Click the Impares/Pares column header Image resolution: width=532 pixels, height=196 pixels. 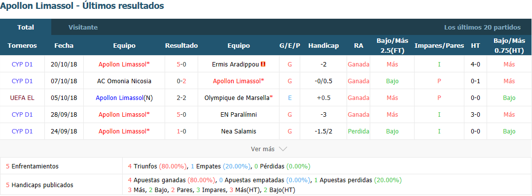[439, 45]
